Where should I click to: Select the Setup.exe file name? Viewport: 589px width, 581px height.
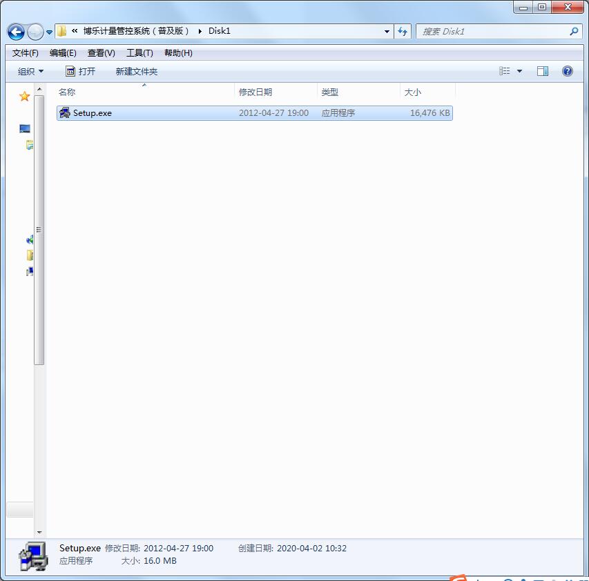coord(93,113)
